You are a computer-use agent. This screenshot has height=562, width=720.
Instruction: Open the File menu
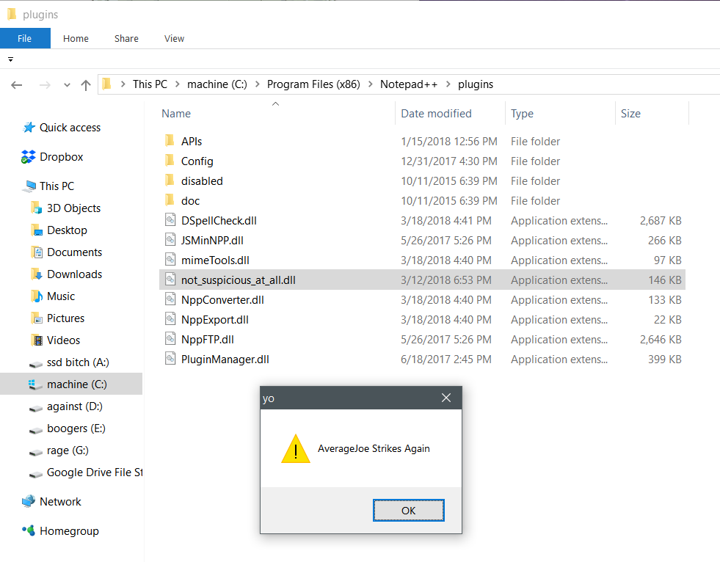(x=25, y=39)
